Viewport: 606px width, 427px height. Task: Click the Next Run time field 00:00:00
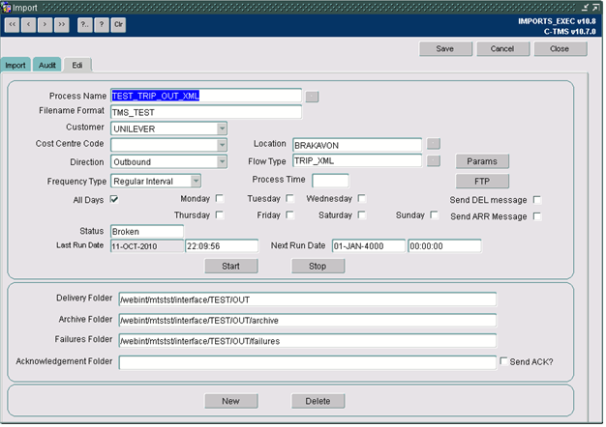click(444, 246)
